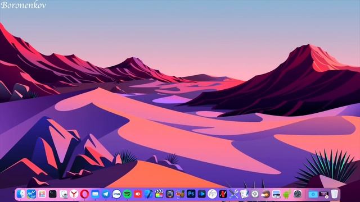The width and height of the screenshot is (360, 202).
Task: Launch the green Android robot app
Action: [287, 194]
